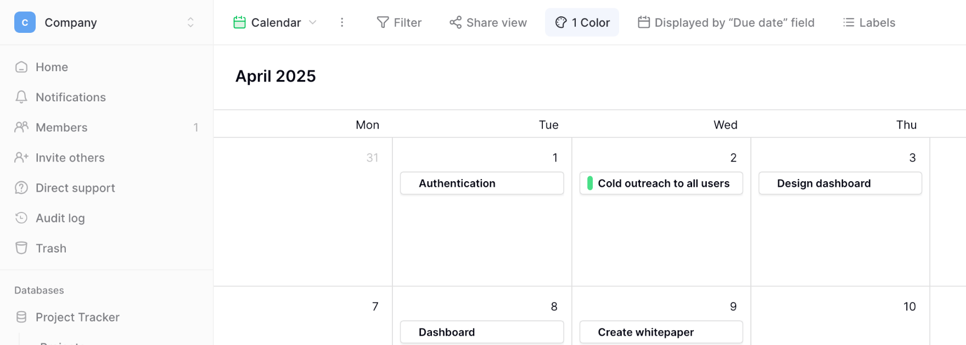Open the Labels panel
Viewport: 966px width, 345px height.
[868, 22]
